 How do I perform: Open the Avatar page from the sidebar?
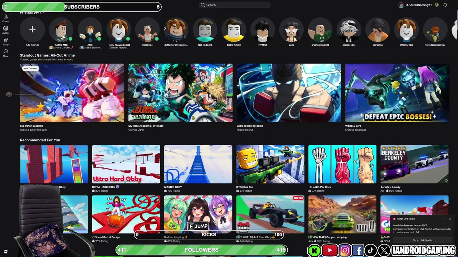coord(6,30)
